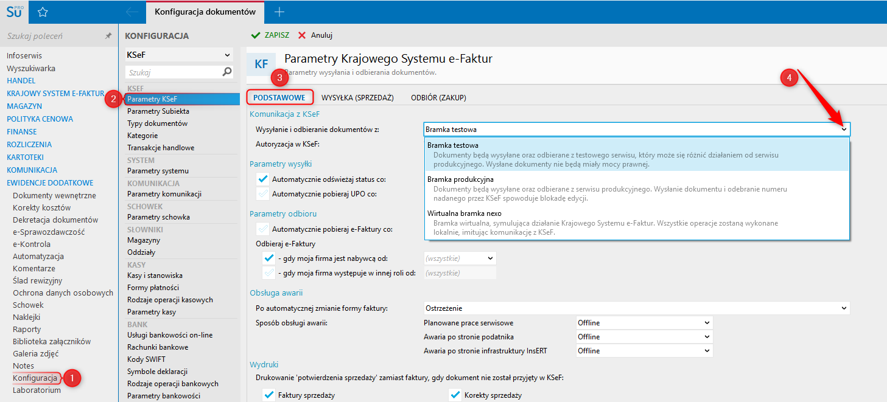Select Rachunki bankowe item
The width and height of the screenshot is (887, 402).
(158, 347)
